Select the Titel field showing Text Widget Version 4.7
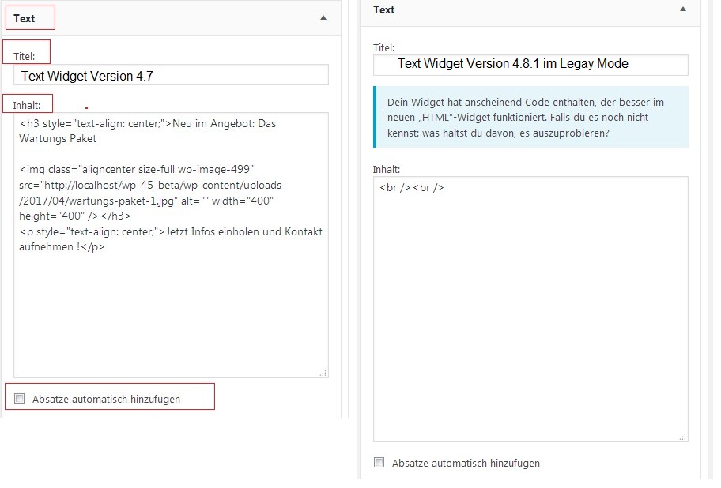The width and height of the screenshot is (721, 488). point(171,74)
